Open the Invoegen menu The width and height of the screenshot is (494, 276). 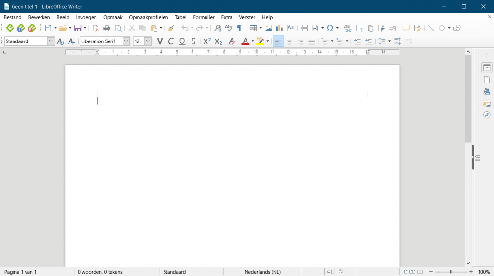(86, 18)
